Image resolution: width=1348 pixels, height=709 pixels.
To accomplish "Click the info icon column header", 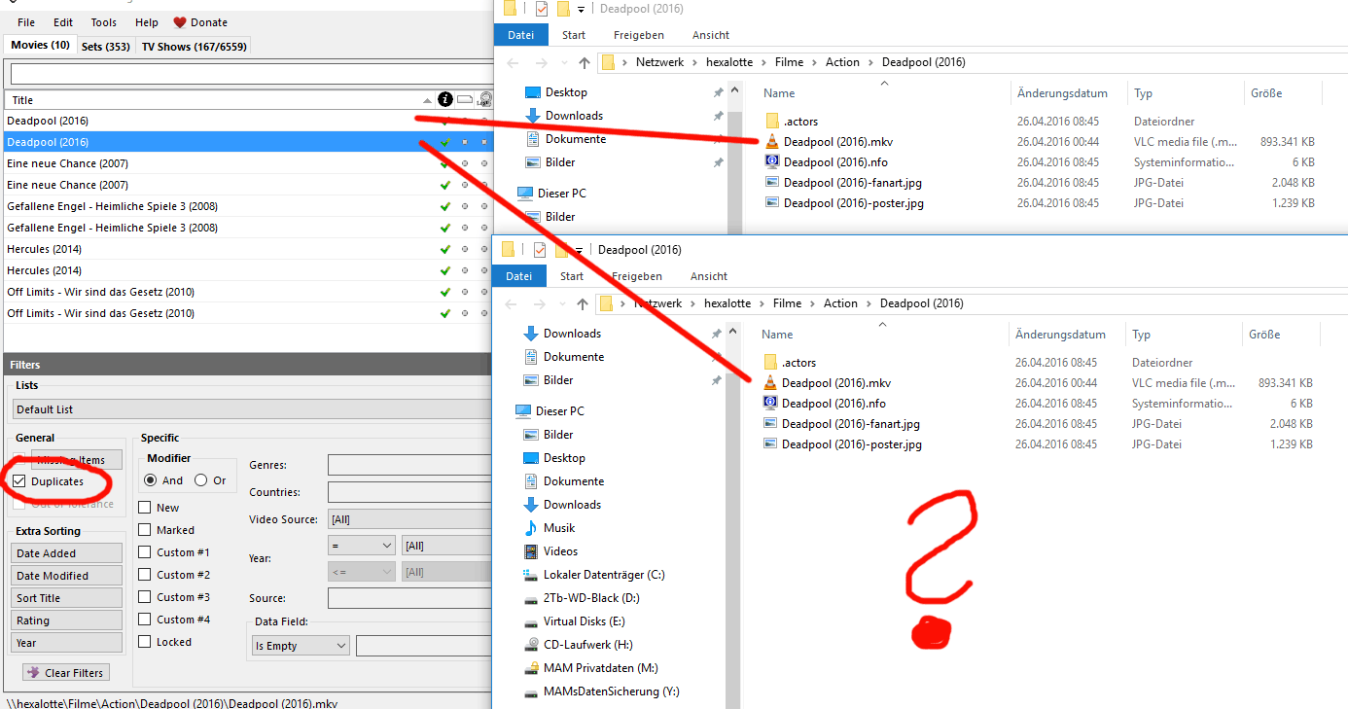I will pyautogui.click(x=445, y=99).
